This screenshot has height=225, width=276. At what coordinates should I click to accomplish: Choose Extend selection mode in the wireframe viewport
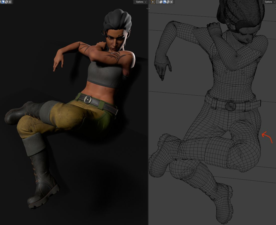(x=161, y=2)
